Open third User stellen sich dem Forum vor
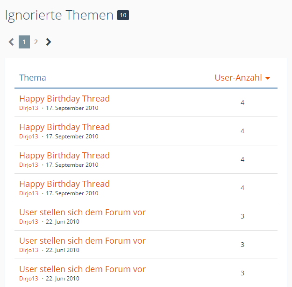 point(82,269)
